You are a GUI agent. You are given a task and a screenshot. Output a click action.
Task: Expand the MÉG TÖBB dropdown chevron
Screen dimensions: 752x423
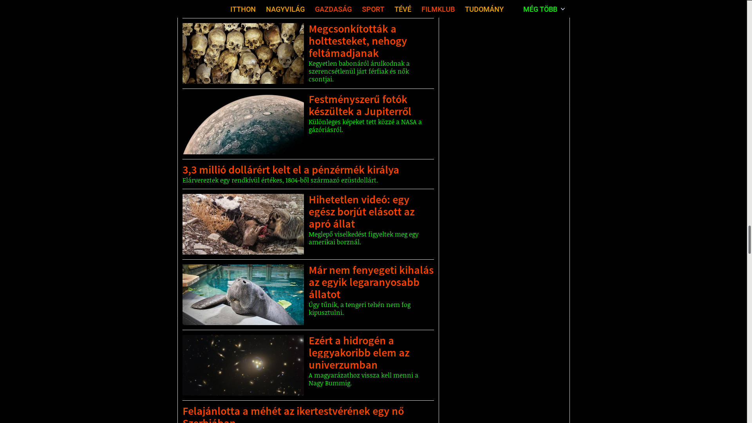563,9
